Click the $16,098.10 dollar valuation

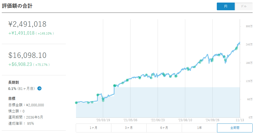[x=27, y=55]
